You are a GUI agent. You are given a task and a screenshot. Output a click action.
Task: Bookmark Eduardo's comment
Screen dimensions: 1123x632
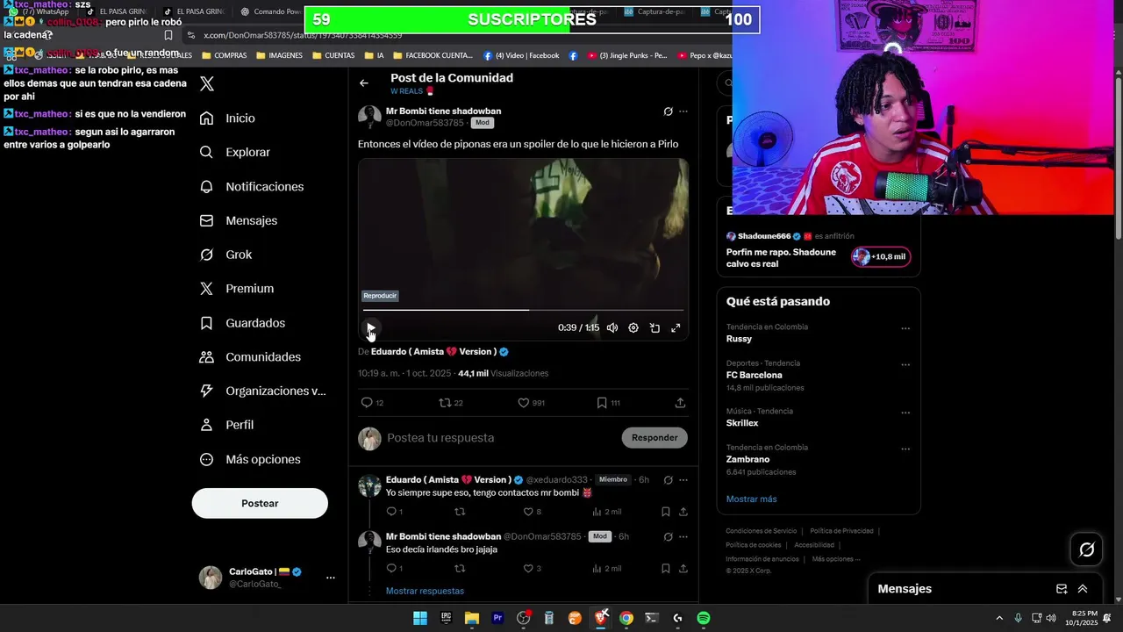666,512
